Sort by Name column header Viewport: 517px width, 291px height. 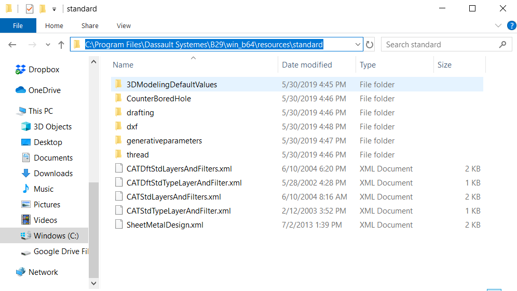tap(123, 65)
